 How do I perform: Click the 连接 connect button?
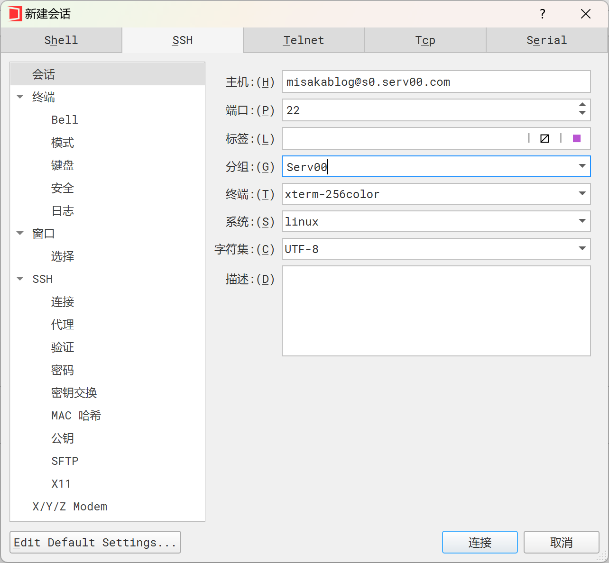480,542
